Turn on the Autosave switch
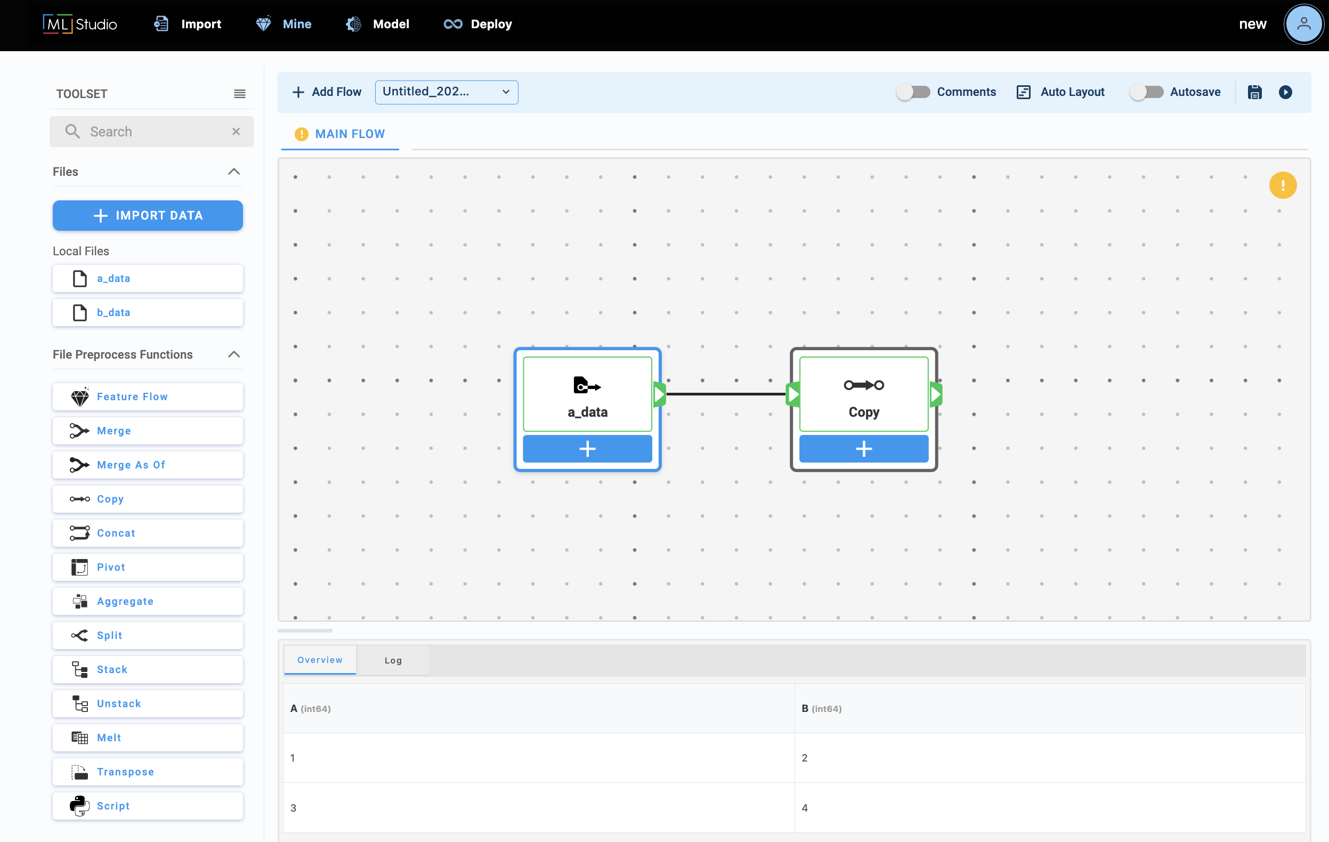 (1146, 92)
